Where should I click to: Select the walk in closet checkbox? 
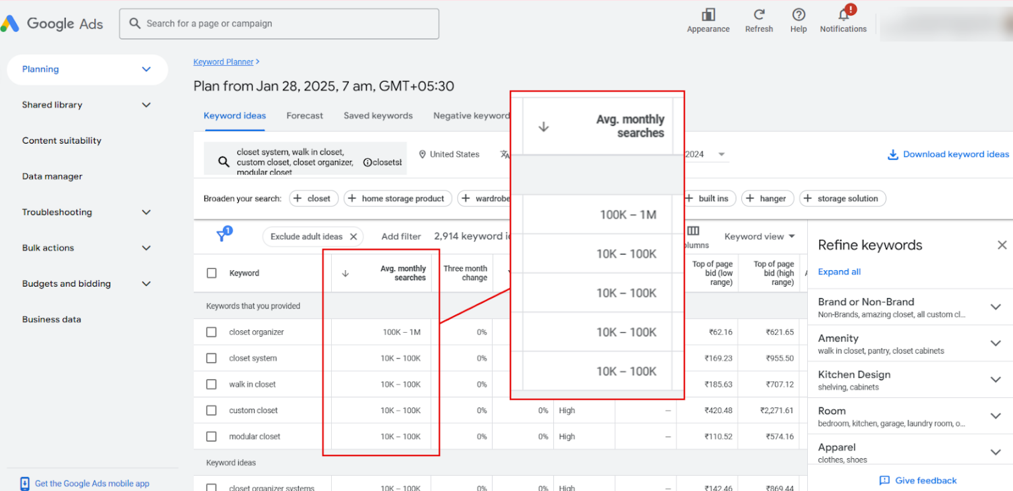tap(211, 384)
